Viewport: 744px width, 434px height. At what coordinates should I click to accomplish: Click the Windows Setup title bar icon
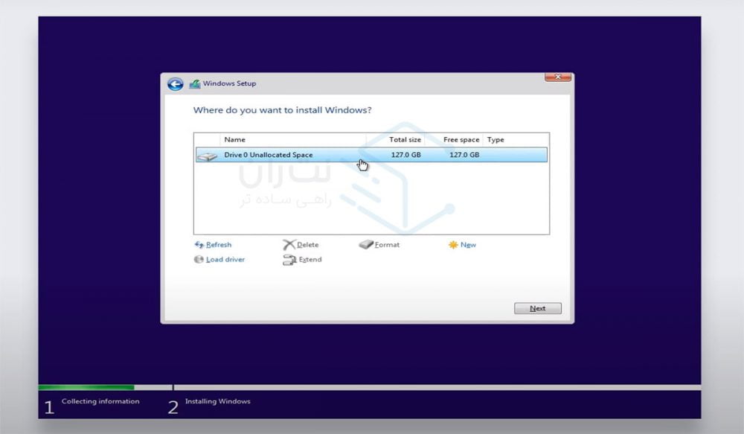(x=195, y=84)
